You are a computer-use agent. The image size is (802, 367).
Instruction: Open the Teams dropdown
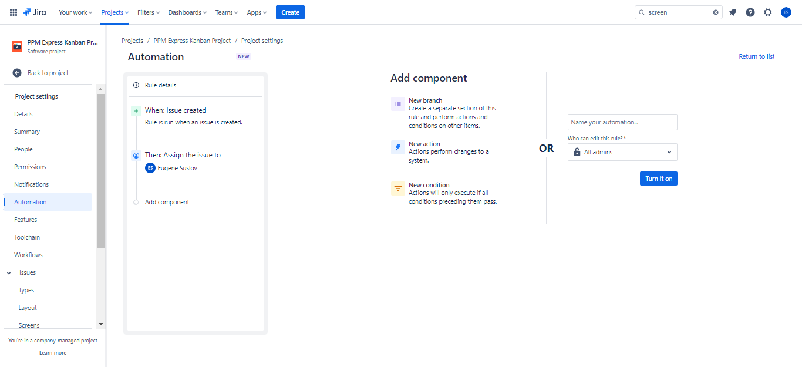coord(227,12)
